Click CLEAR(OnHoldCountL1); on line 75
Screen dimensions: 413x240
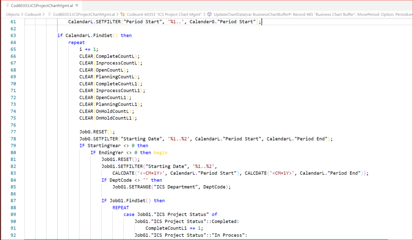tap(108, 118)
